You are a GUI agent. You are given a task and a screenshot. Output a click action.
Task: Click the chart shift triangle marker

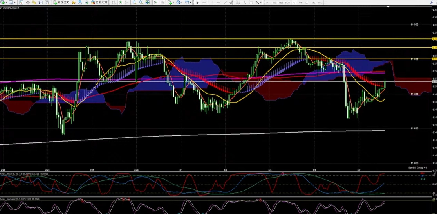(x=388, y=7)
